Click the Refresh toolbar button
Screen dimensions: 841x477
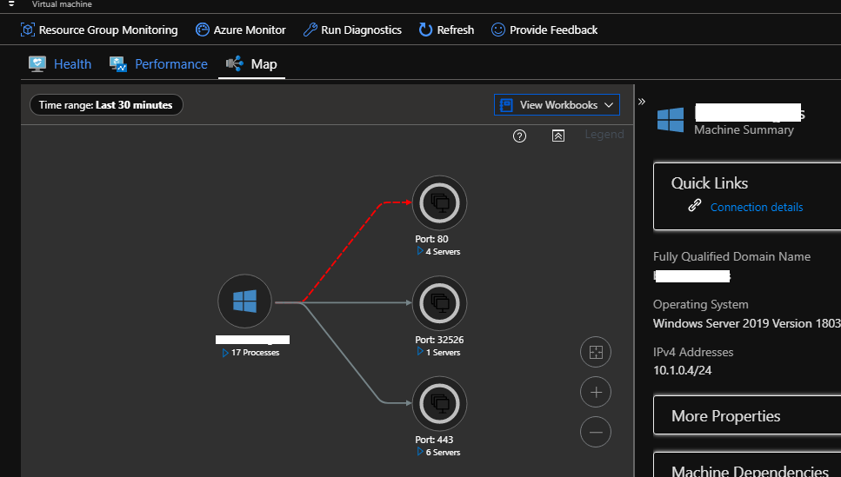pyautogui.click(x=446, y=30)
